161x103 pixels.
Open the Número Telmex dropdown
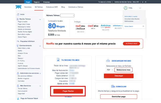(x=67, y=15)
